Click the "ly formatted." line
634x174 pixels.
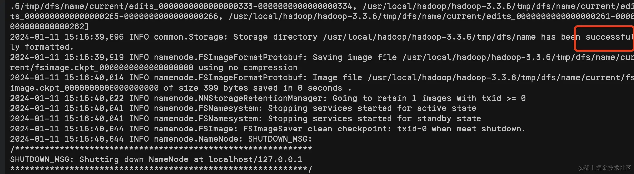(x=42, y=47)
